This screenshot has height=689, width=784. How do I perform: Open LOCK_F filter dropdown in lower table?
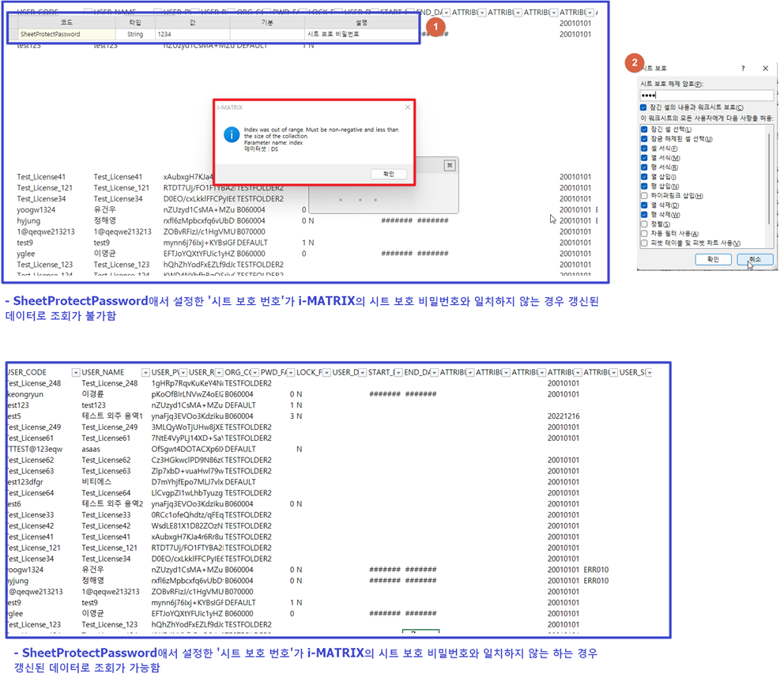326,372
